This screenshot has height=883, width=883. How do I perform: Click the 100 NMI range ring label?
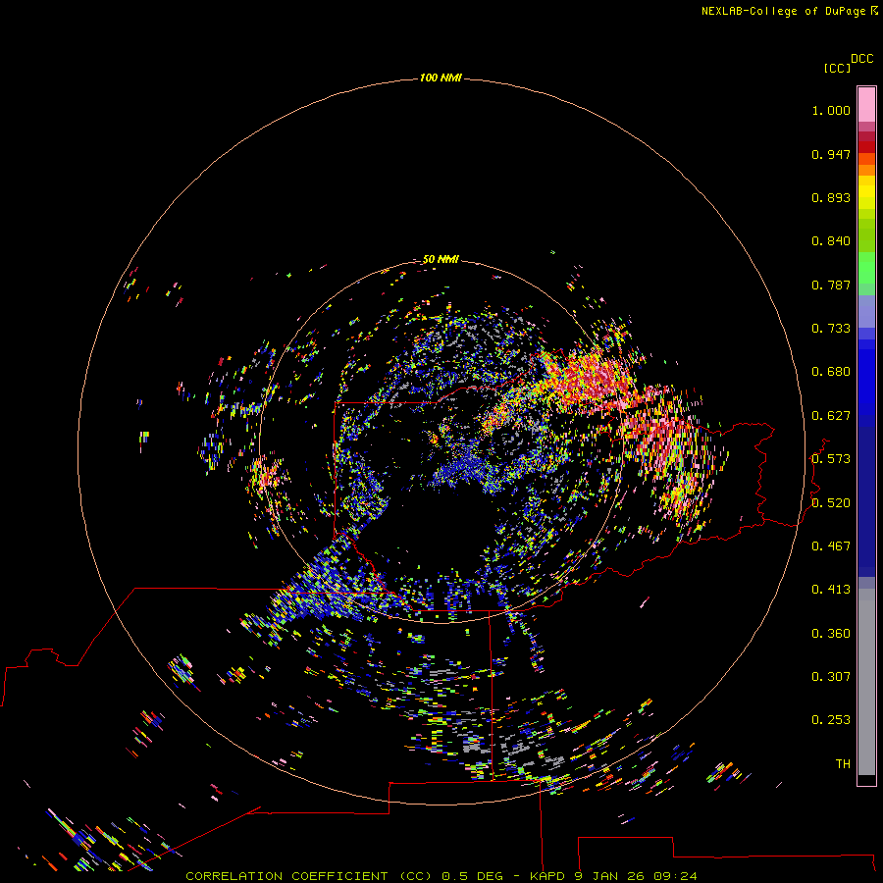[441, 78]
